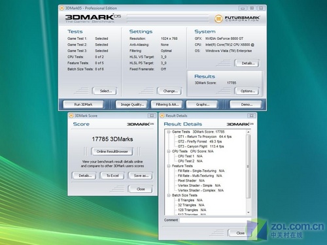This screenshot has width=327, height=245.
Task: Click the Online ResultBrowser button
Action: click(x=112, y=152)
